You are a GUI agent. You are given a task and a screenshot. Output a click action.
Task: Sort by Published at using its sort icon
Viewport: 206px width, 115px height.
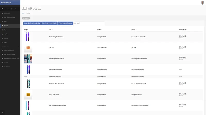pyautogui.click(x=187, y=30)
